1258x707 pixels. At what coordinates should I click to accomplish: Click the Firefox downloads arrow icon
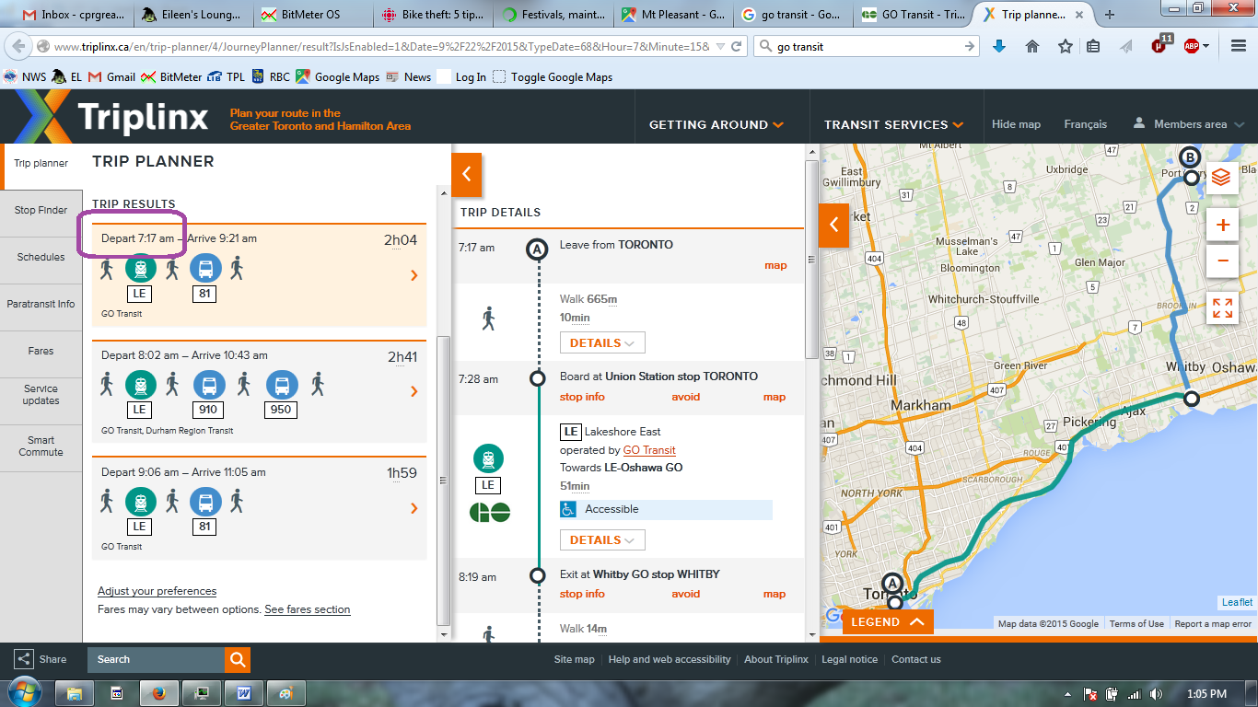[999, 46]
